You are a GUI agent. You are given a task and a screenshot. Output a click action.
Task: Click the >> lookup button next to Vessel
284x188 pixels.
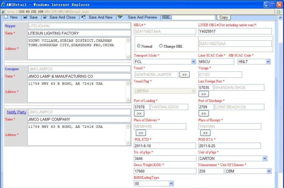[185, 75]
